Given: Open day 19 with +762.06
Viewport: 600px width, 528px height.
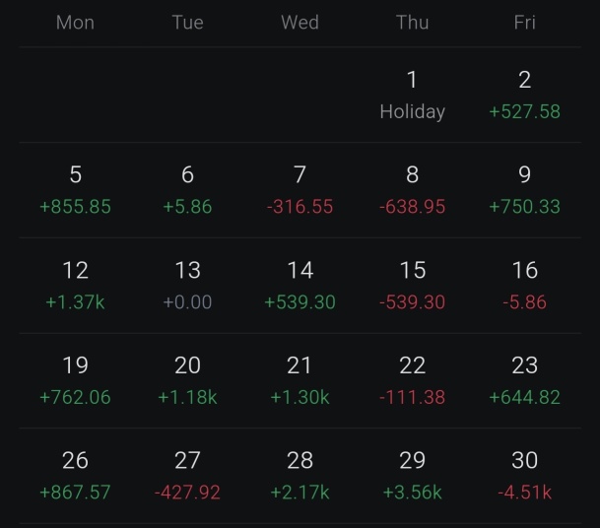Looking at the screenshot, I should (x=76, y=380).
